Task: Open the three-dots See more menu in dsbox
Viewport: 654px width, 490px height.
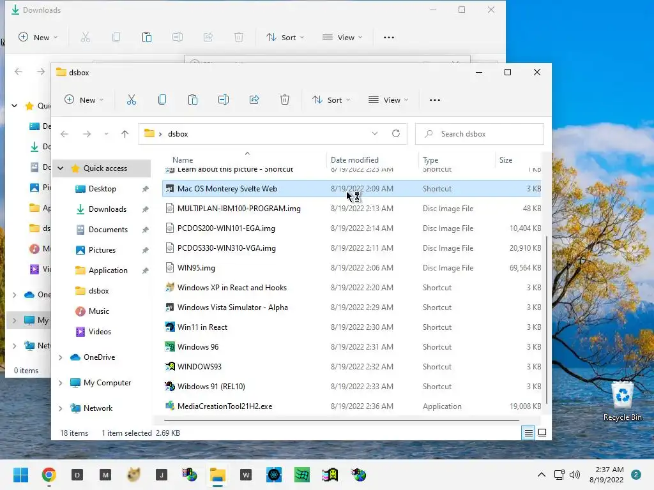Action: pyautogui.click(x=435, y=100)
